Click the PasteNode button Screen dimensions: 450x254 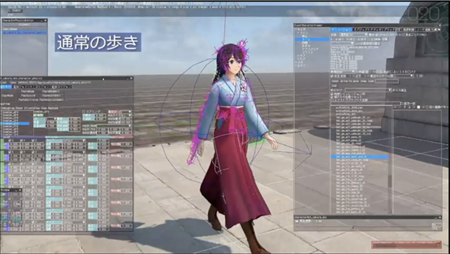click(27, 91)
